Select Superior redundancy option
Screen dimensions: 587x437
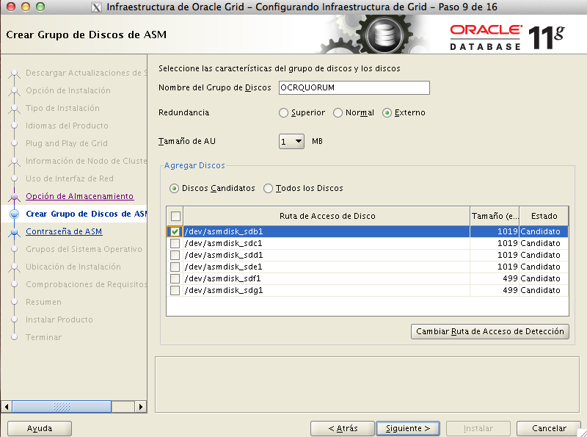pyautogui.click(x=284, y=113)
